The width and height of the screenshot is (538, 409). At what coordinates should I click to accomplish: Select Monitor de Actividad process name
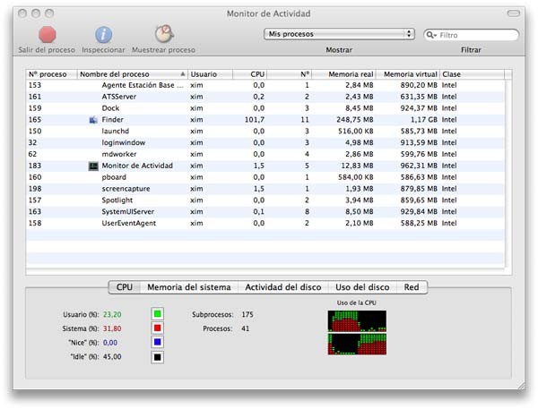137,166
